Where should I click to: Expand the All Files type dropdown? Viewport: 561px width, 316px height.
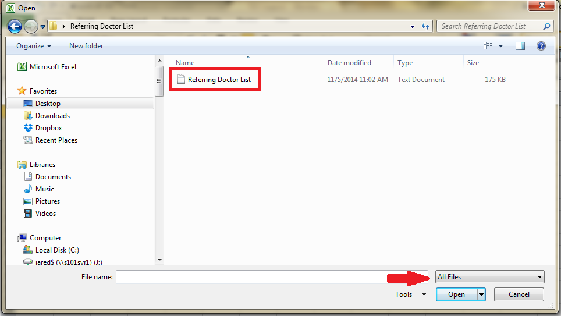pos(490,276)
